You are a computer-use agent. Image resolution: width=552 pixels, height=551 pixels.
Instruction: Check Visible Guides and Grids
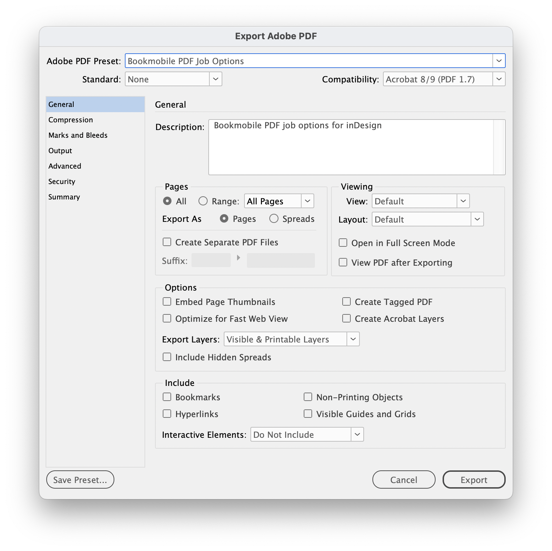[x=308, y=414]
